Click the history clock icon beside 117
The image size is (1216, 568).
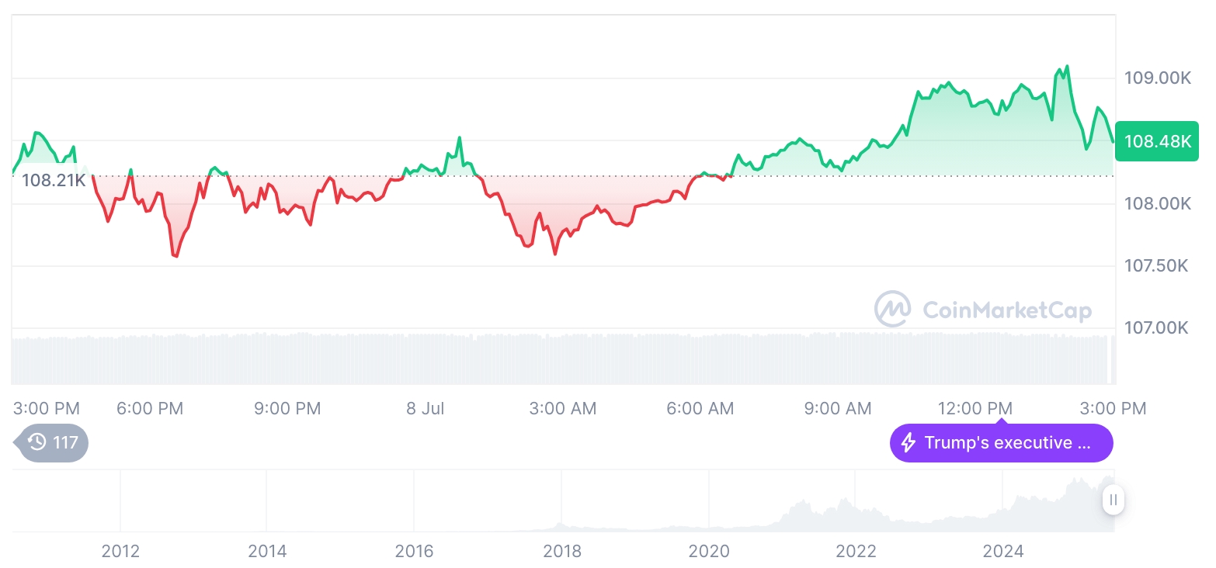(x=36, y=443)
